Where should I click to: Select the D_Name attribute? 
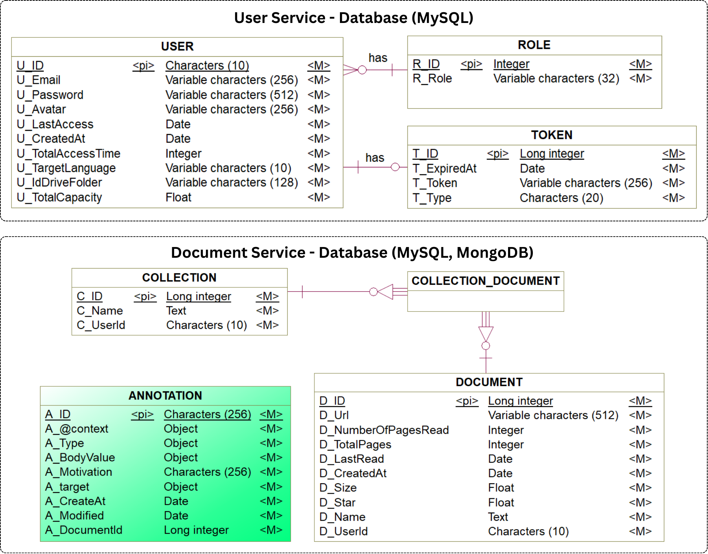coord(342,517)
